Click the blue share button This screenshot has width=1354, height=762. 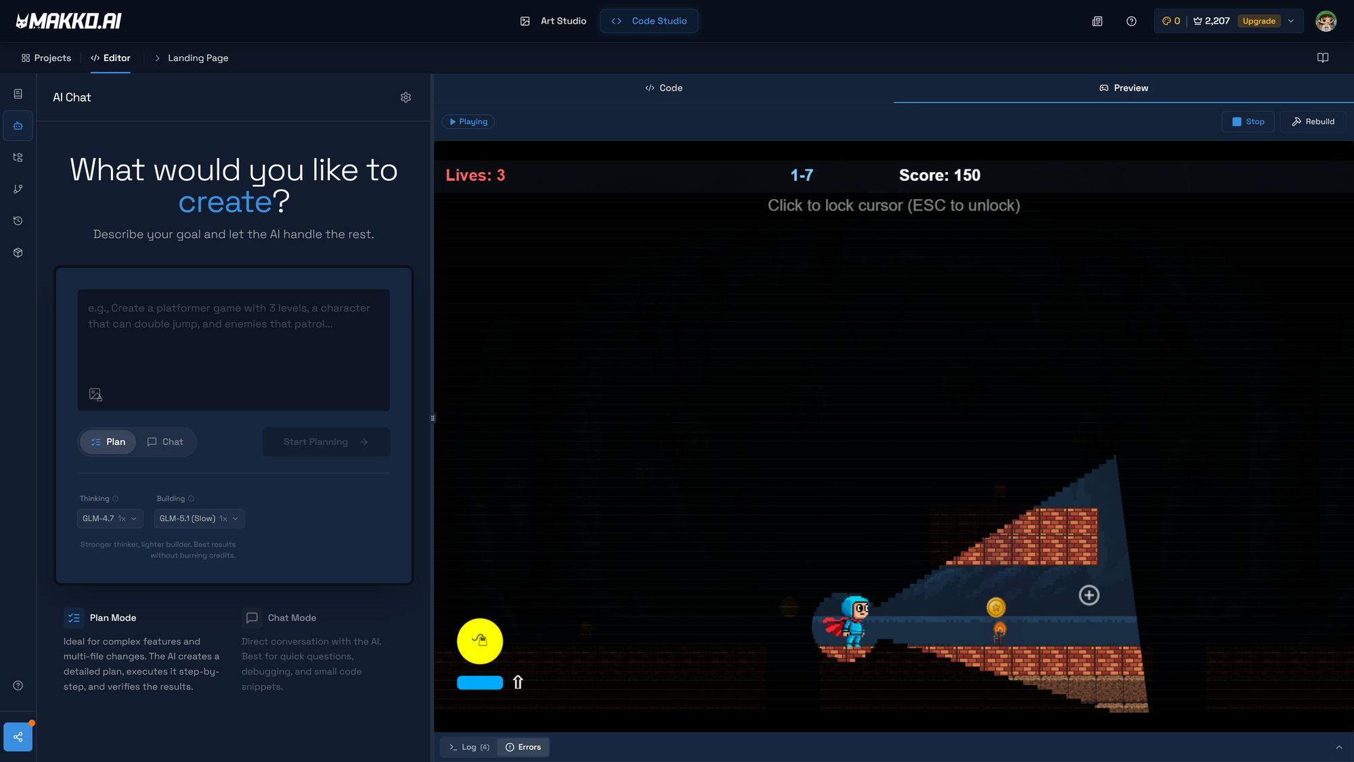pos(18,737)
